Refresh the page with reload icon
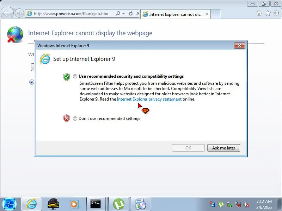 [x=131, y=13]
